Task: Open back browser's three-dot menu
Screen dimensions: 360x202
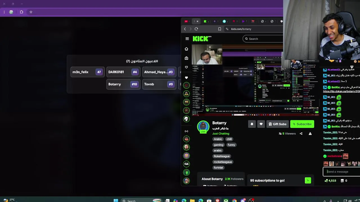Action: tap(4, 12)
